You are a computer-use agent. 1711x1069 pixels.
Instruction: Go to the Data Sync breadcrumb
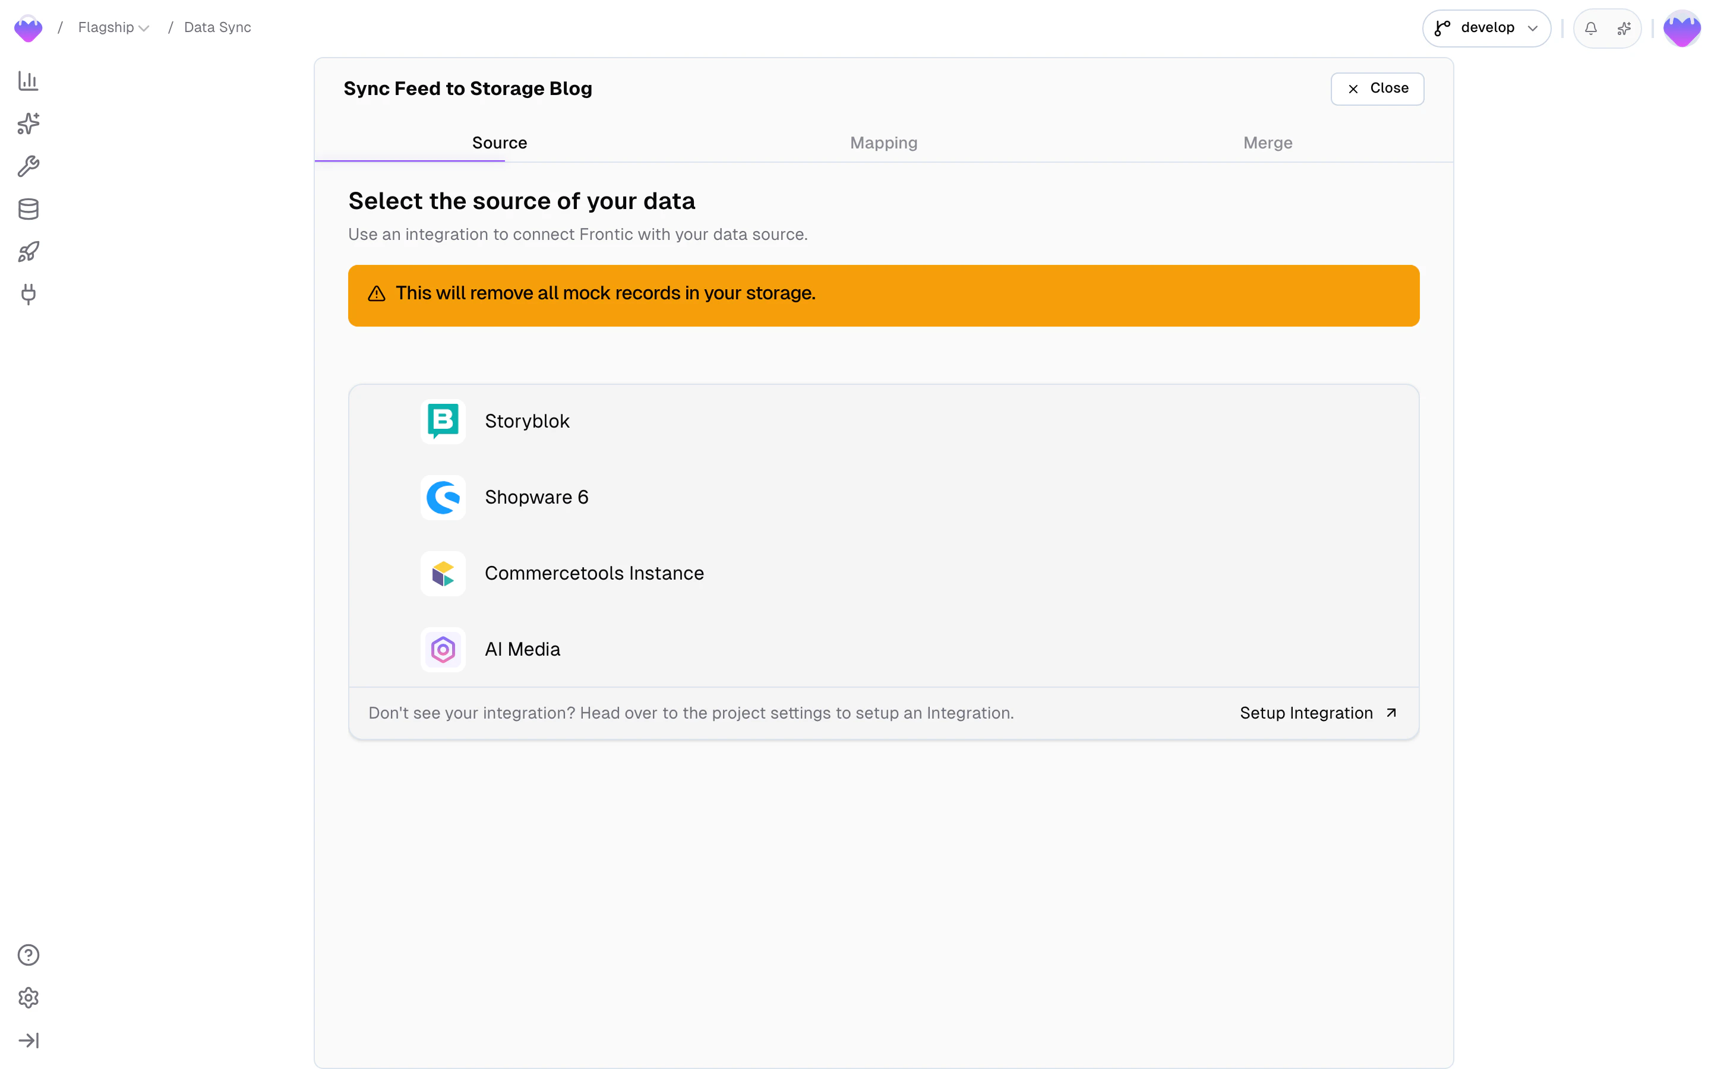218,27
